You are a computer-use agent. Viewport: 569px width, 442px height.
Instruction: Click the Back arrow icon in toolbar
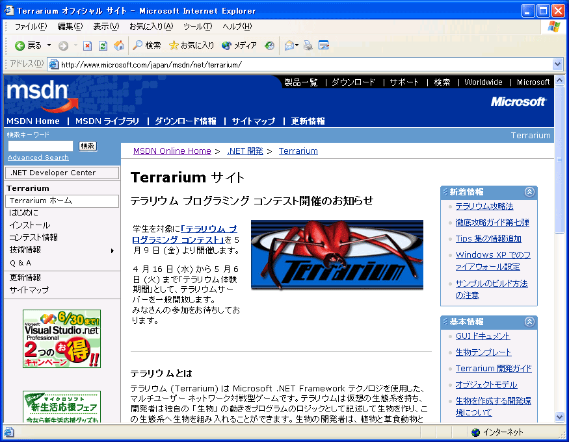click(20, 45)
